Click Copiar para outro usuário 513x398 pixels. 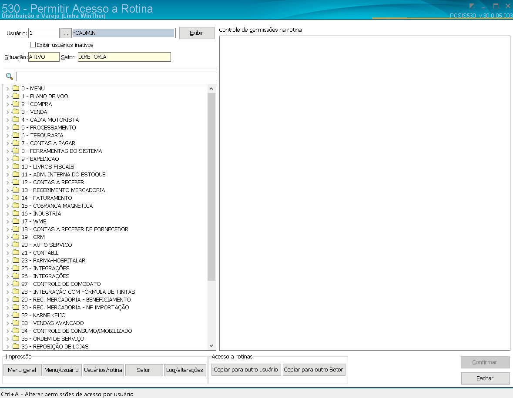246,370
